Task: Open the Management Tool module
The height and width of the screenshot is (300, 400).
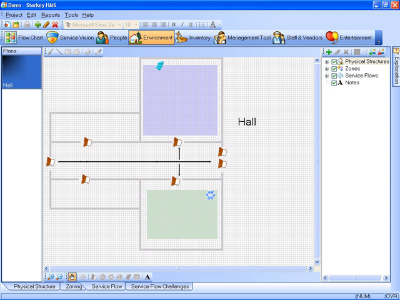Action: pos(242,37)
